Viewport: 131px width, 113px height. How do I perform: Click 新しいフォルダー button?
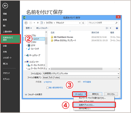(42, 28)
